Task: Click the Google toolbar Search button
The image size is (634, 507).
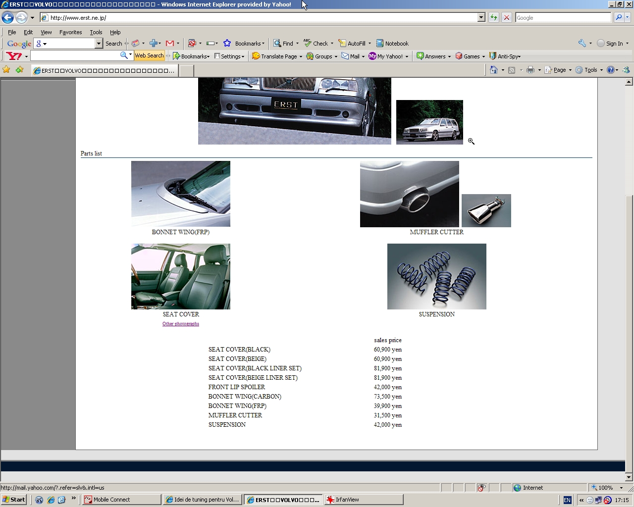Action: click(x=113, y=44)
